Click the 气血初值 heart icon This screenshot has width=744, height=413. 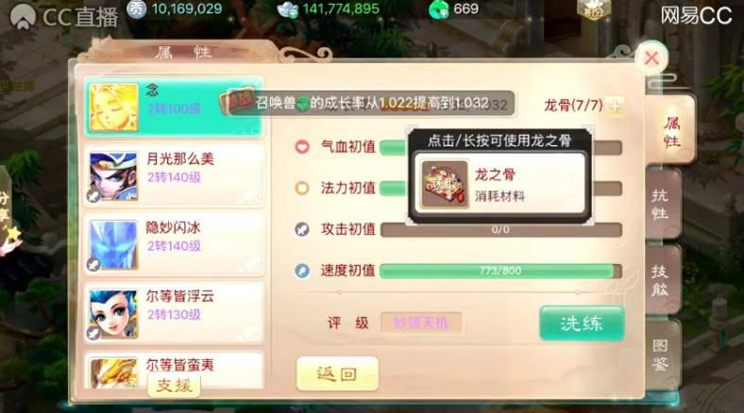[302, 147]
